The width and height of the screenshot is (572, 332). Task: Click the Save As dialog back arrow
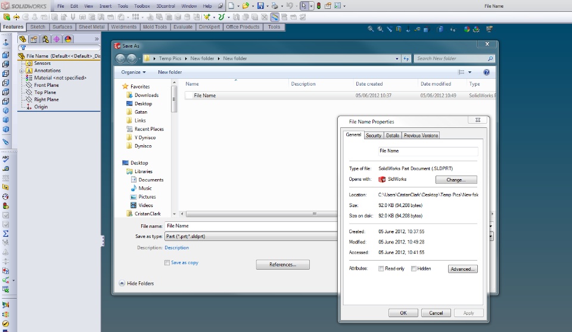pyautogui.click(x=120, y=58)
